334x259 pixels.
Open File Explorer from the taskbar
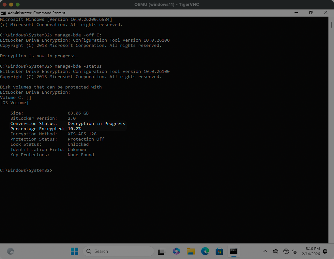pyautogui.click(x=190, y=251)
